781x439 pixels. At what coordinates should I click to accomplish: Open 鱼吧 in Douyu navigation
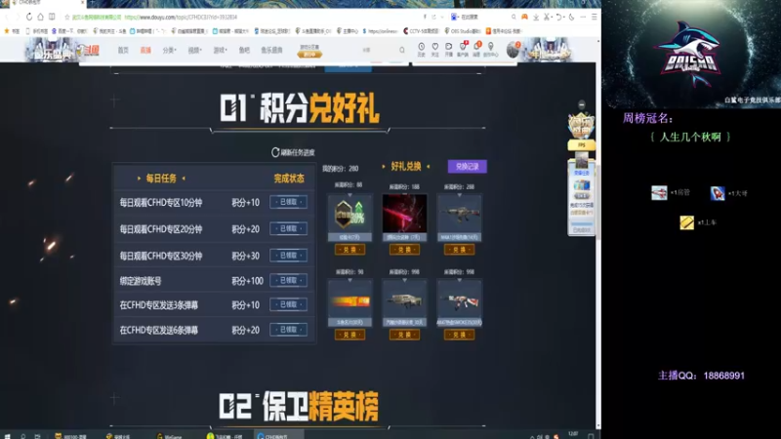click(244, 51)
